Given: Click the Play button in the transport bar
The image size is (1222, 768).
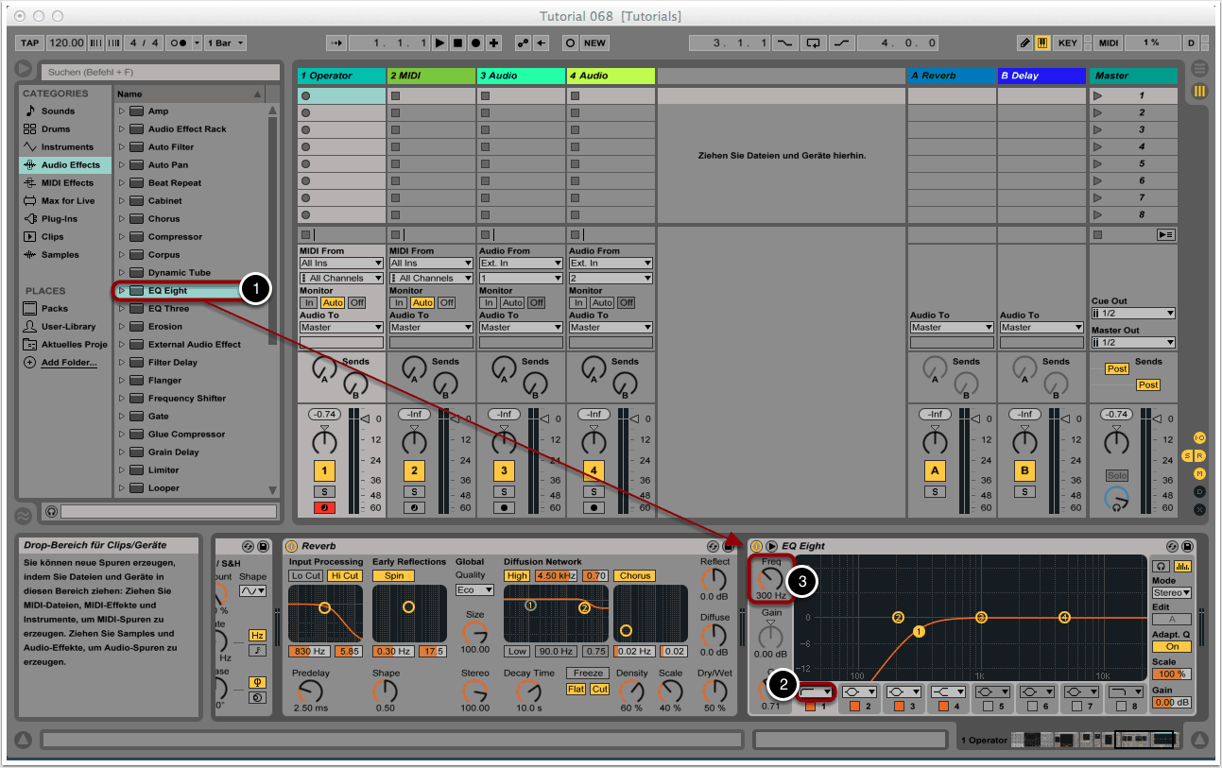Looking at the screenshot, I should (x=439, y=43).
